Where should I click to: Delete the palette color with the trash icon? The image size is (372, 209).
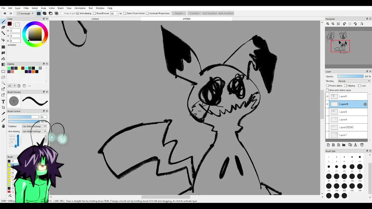click(24, 86)
